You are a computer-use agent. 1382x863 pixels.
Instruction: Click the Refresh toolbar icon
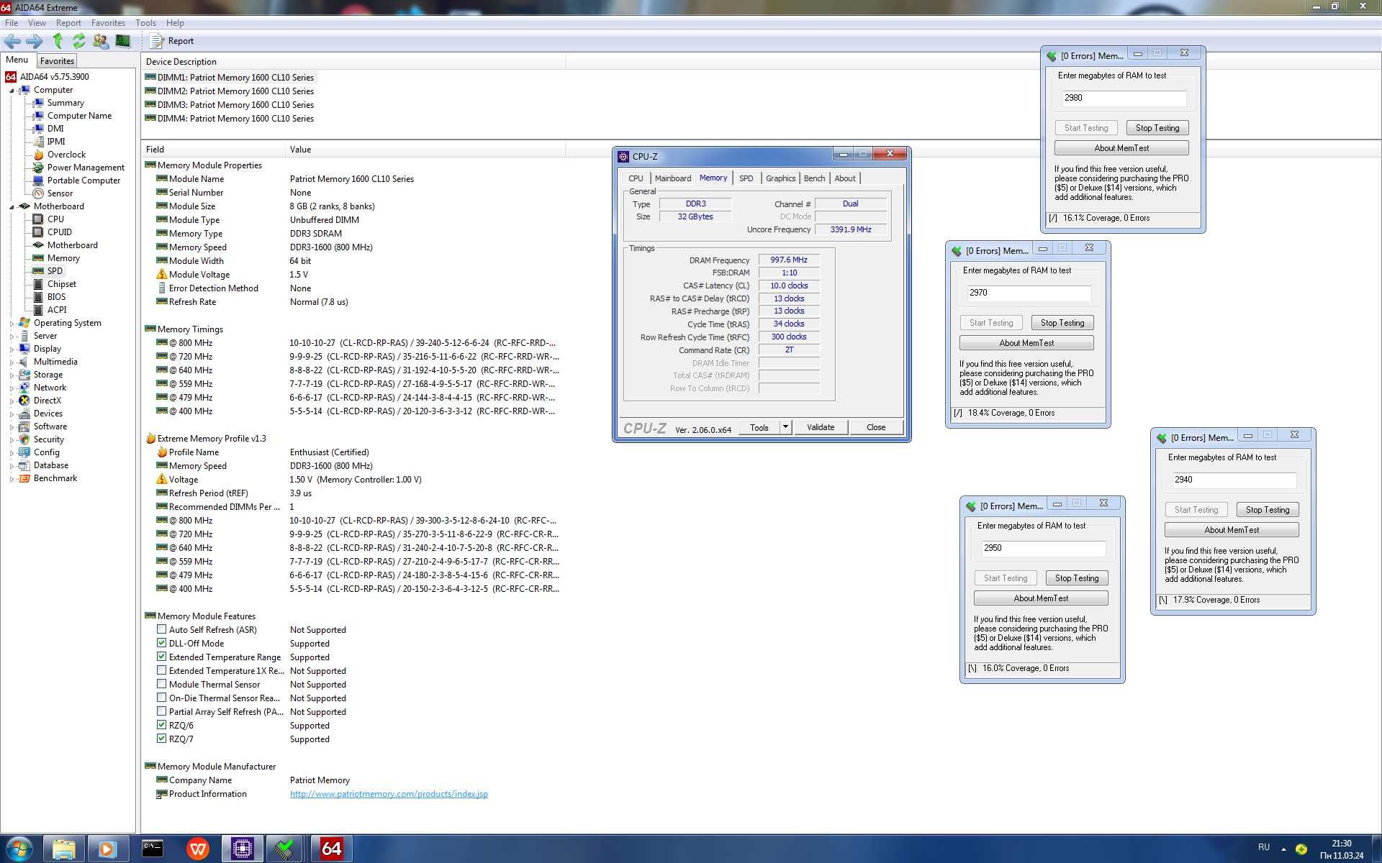pyautogui.click(x=78, y=41)
